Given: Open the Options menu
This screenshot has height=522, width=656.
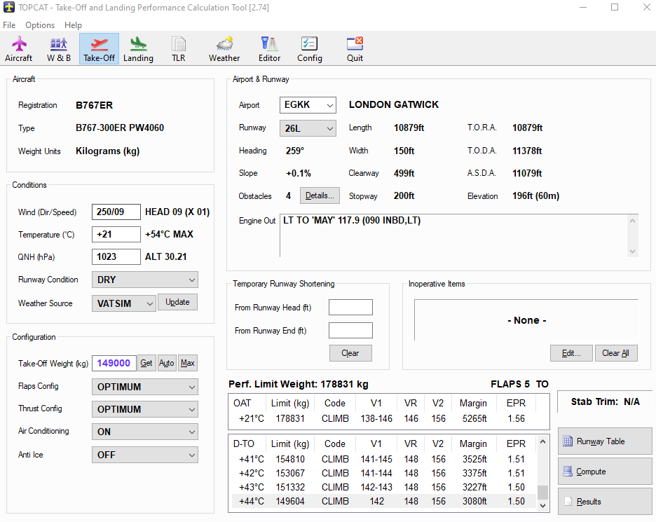Looking at the screenshot, I should [x=40, y=25].
